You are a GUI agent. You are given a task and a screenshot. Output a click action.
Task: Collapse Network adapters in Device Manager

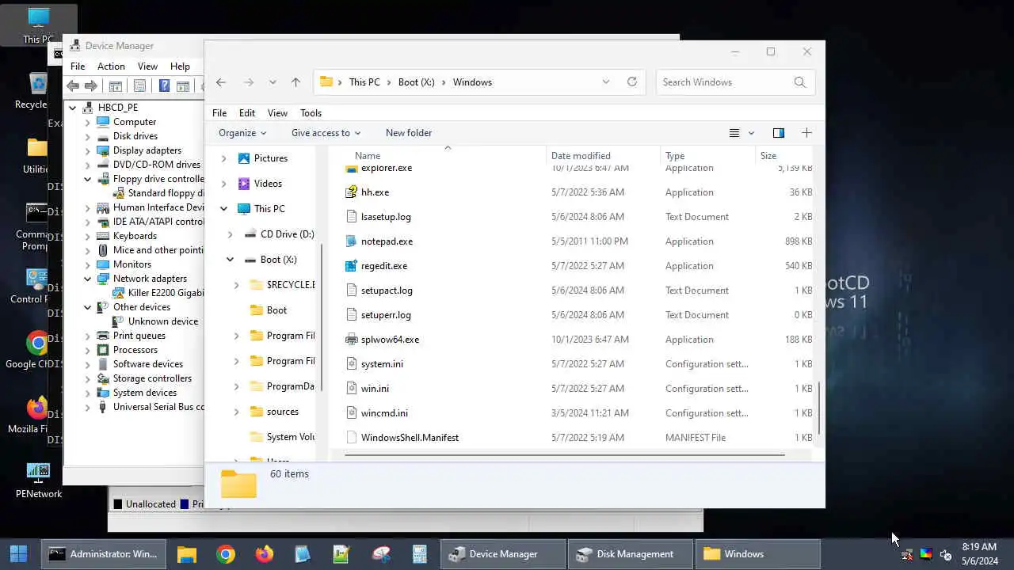[x=88, y=279]
